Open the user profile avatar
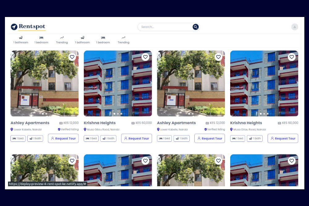The image size is (309, 206). pyautogui.click(x=294, y=27)
